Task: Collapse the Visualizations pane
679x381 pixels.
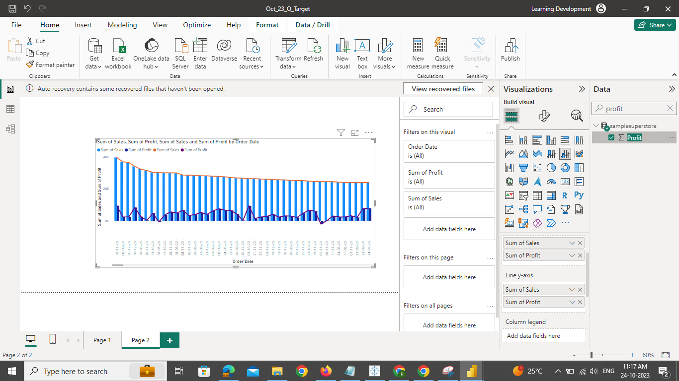Action: 582,89
